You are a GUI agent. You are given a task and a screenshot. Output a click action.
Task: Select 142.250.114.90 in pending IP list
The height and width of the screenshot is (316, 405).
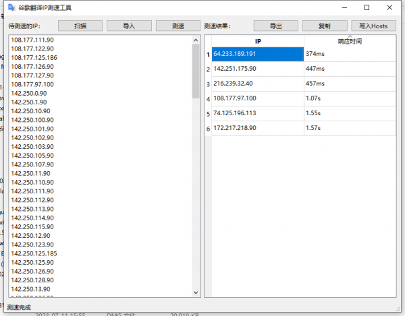click(32, 218)
